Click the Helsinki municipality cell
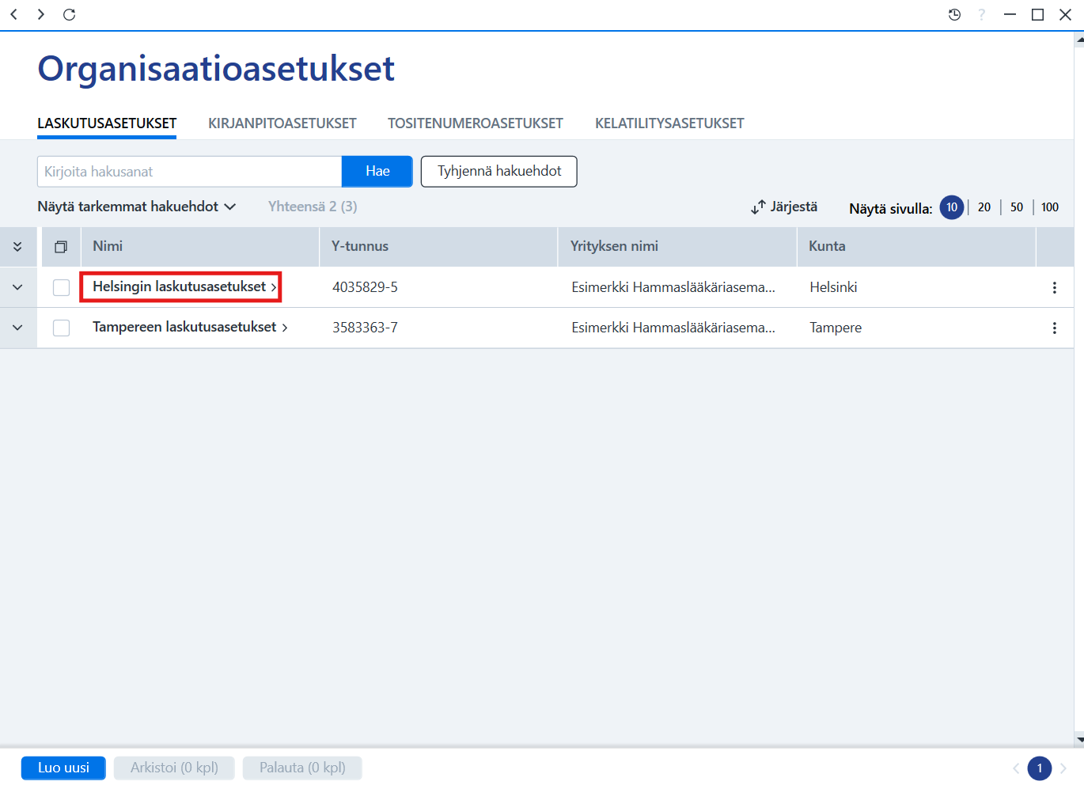1084x785 pixels. pyautogui.click(x=833, y=287)
